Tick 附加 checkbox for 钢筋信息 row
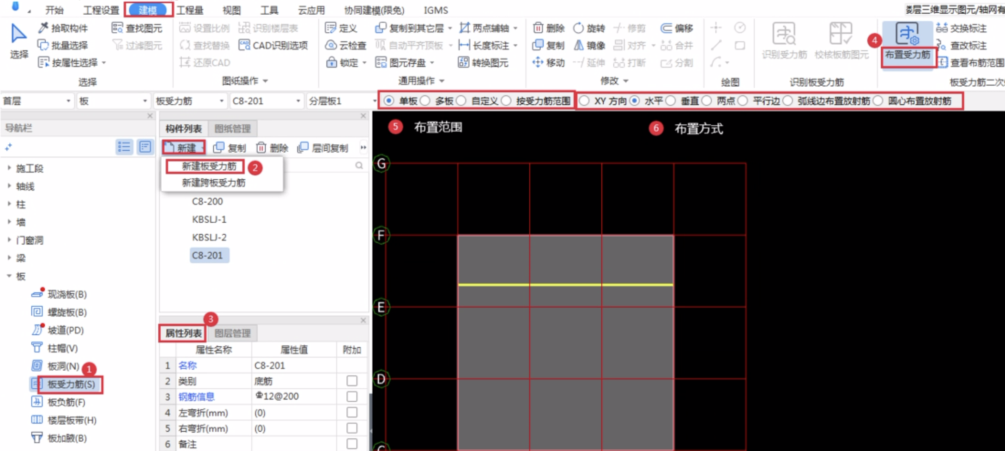 [x=352, y=397]
